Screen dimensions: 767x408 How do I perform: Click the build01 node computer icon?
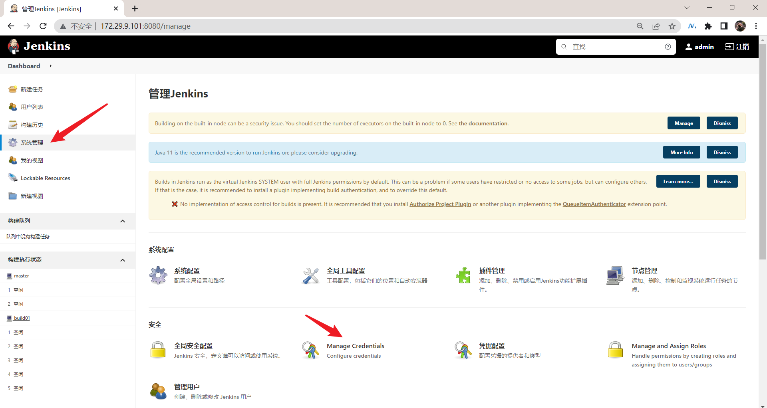(10, 318)
